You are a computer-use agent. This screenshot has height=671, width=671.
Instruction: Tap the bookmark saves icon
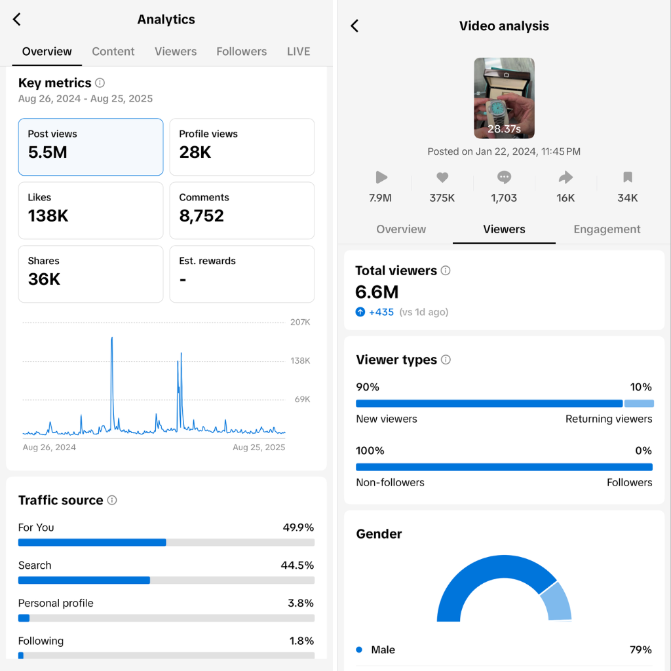[x=627, y=178]
